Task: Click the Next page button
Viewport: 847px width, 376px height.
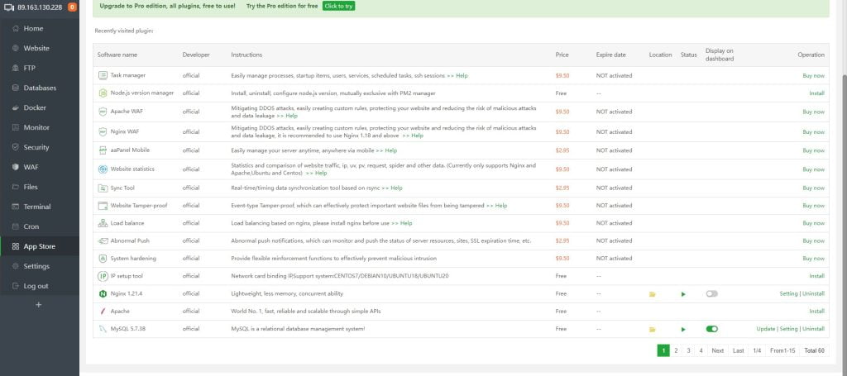Action: (717, 350)
